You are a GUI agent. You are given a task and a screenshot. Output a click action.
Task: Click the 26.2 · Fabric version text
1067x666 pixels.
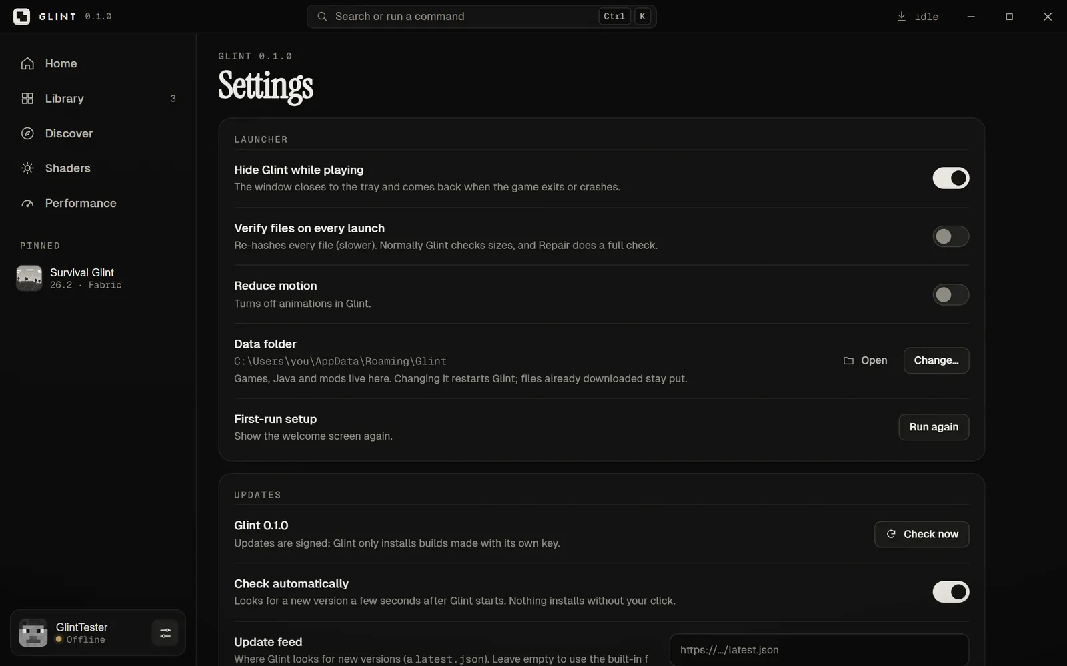pyautogui.click(x=85, y=285)
